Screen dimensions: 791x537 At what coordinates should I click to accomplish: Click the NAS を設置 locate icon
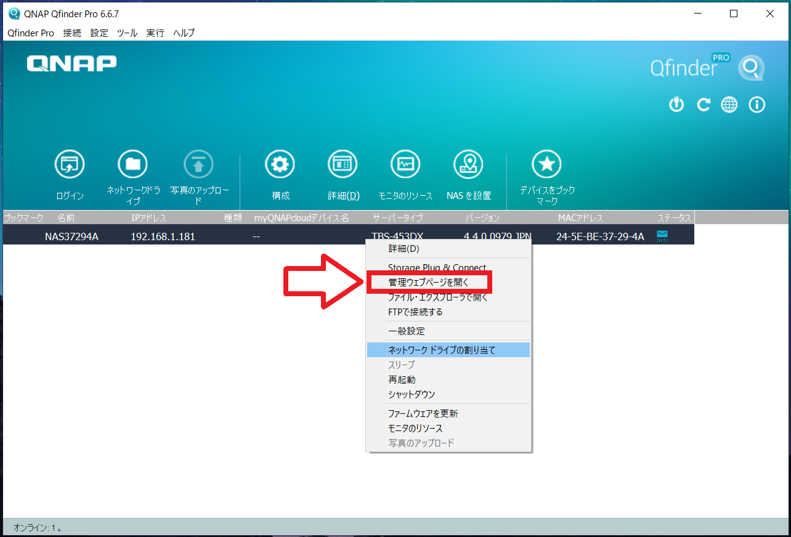[x=468, y=164]
